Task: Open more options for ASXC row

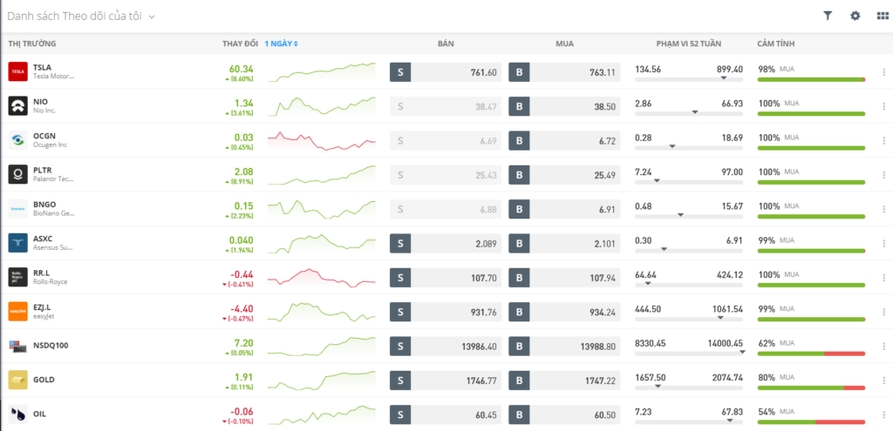Action: pos(884,243)
